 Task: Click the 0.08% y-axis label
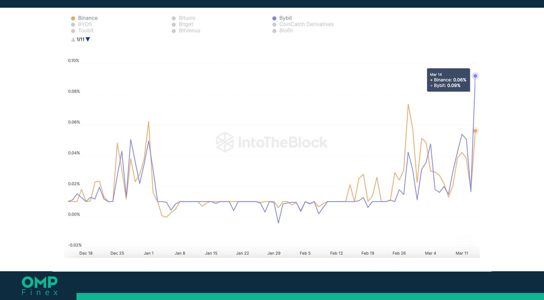tap(74, 91)
